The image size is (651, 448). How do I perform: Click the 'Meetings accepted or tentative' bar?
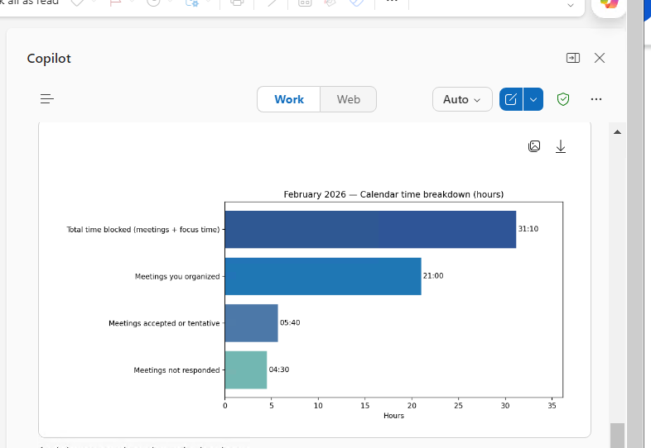251,323
